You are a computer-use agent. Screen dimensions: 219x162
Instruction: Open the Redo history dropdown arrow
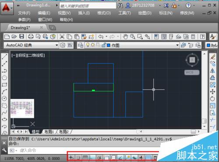pos(118,36)
